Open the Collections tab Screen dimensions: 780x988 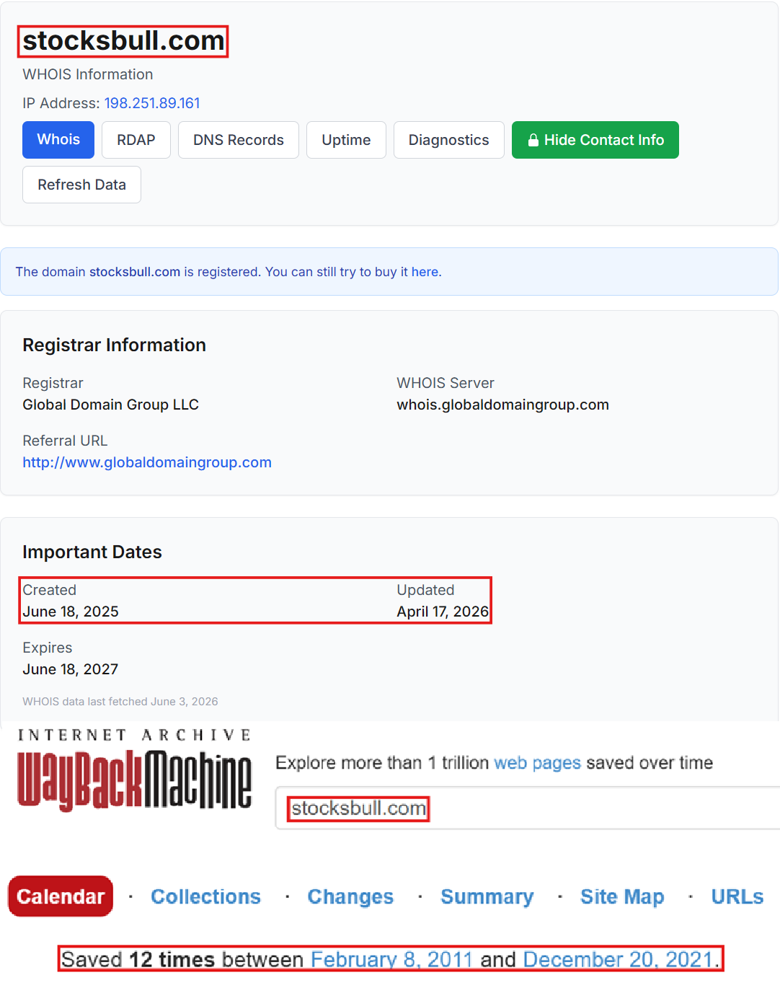click(205, 896)
